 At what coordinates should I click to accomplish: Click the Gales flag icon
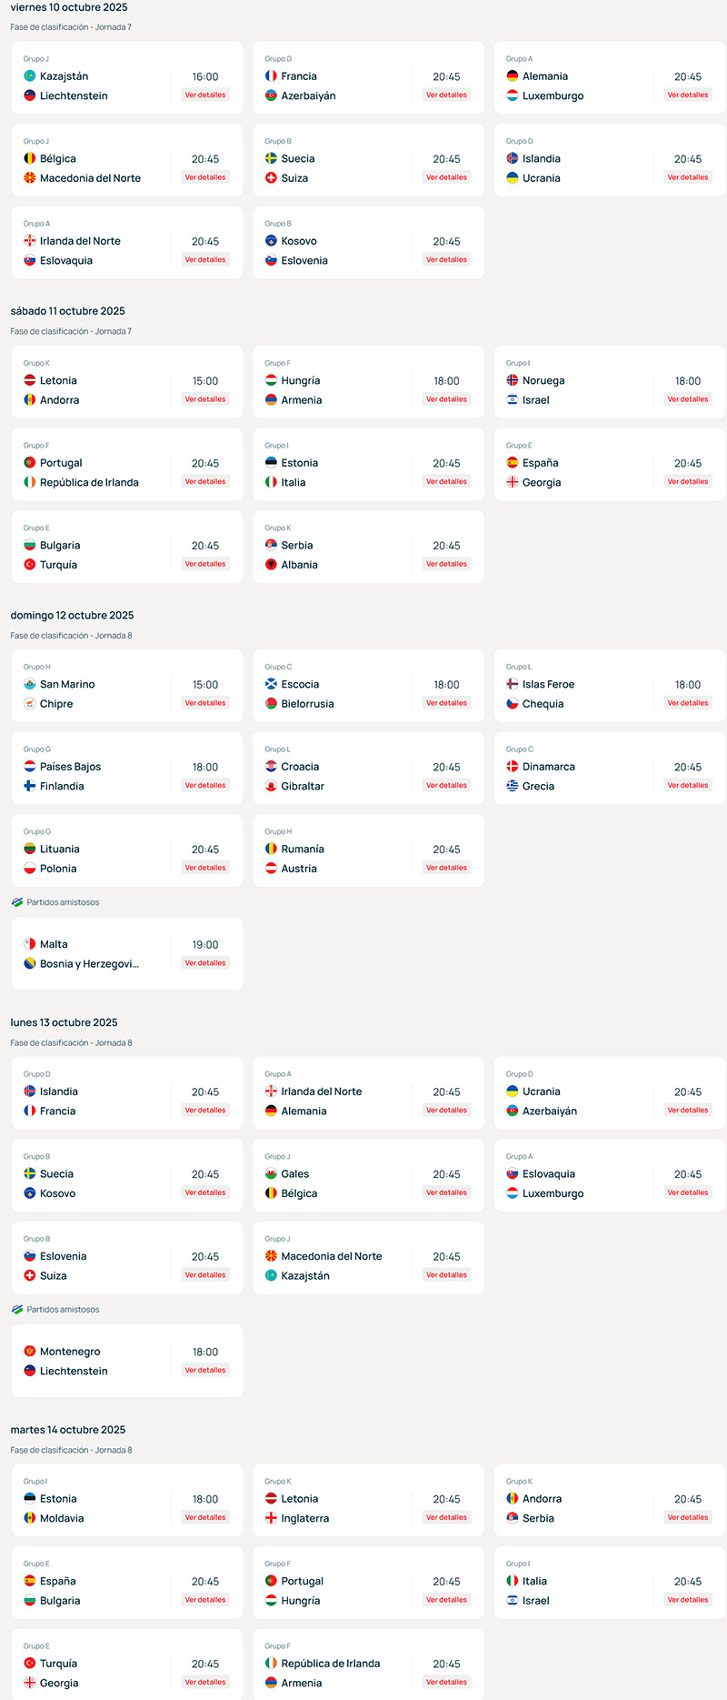271,1173
